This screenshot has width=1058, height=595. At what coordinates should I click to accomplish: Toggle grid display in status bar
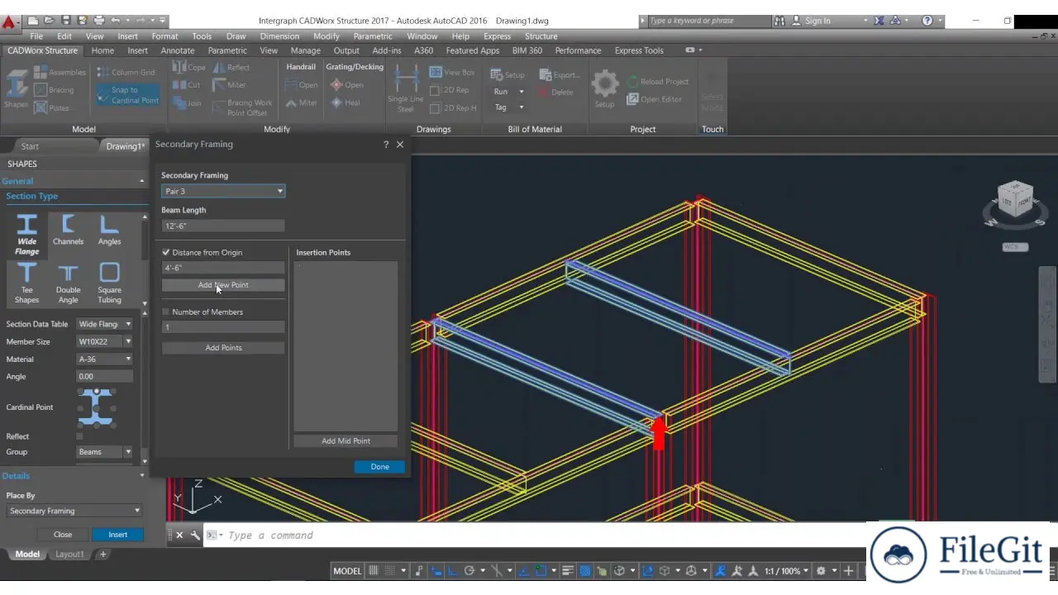374,570
